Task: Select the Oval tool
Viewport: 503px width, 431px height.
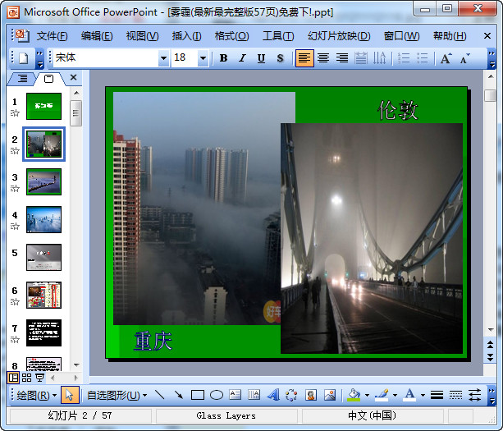Action: tap(216, 395)
